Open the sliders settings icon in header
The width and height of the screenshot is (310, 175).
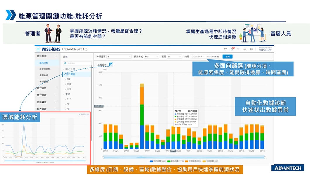pos(238,49)
